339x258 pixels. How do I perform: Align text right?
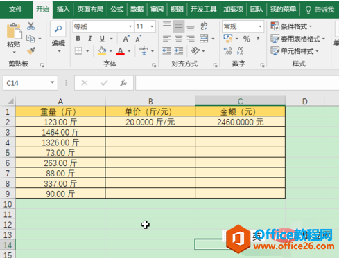191,39
